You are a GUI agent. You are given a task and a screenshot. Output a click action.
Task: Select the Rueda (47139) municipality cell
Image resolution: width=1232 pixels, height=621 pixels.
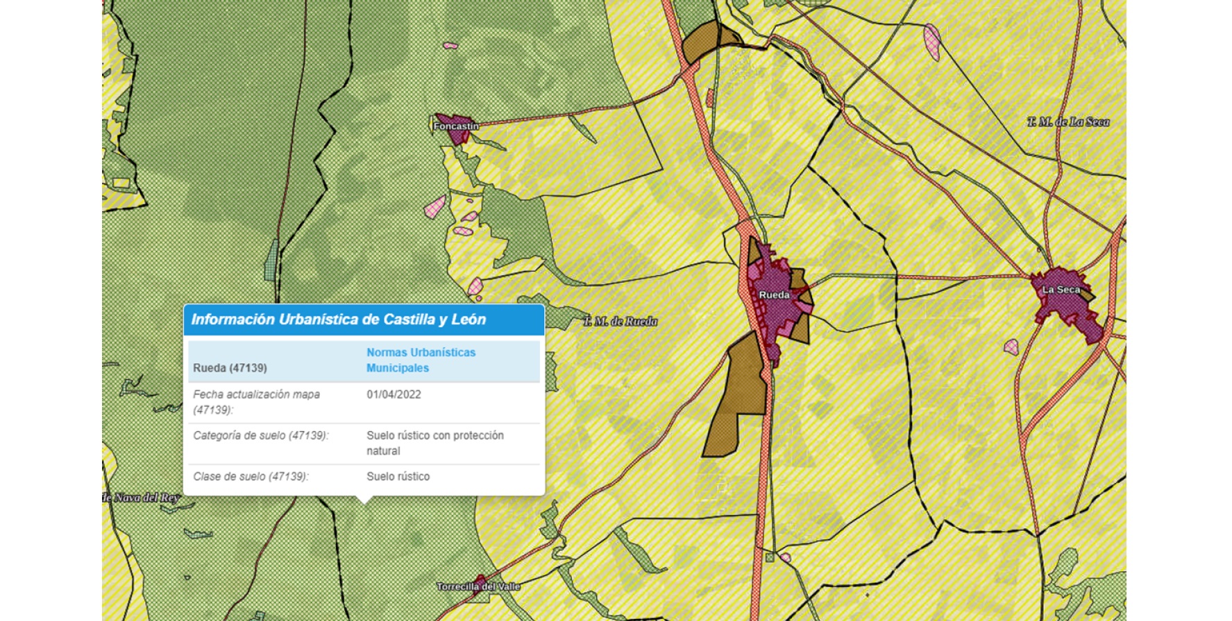coord(230,367)
